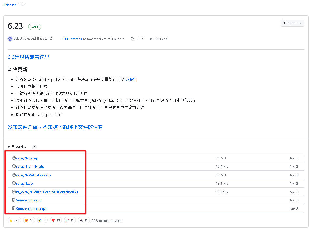Toggle the laugh reaction with 11
Screen dimensions: 312x231
(29, 220)
